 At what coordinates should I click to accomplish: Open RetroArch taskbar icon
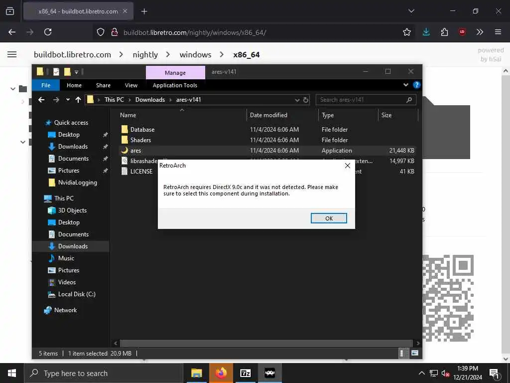pos(269,373)
